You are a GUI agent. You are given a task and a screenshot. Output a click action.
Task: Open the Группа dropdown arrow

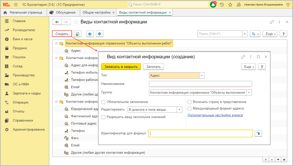click(249, 92)
